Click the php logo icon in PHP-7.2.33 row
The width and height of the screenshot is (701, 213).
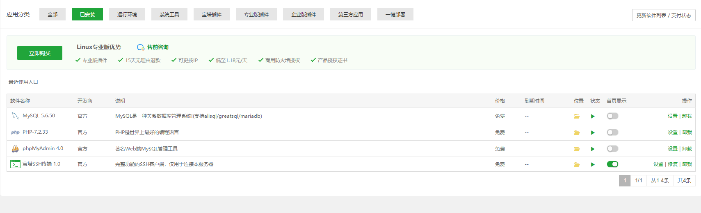[15, 132]
